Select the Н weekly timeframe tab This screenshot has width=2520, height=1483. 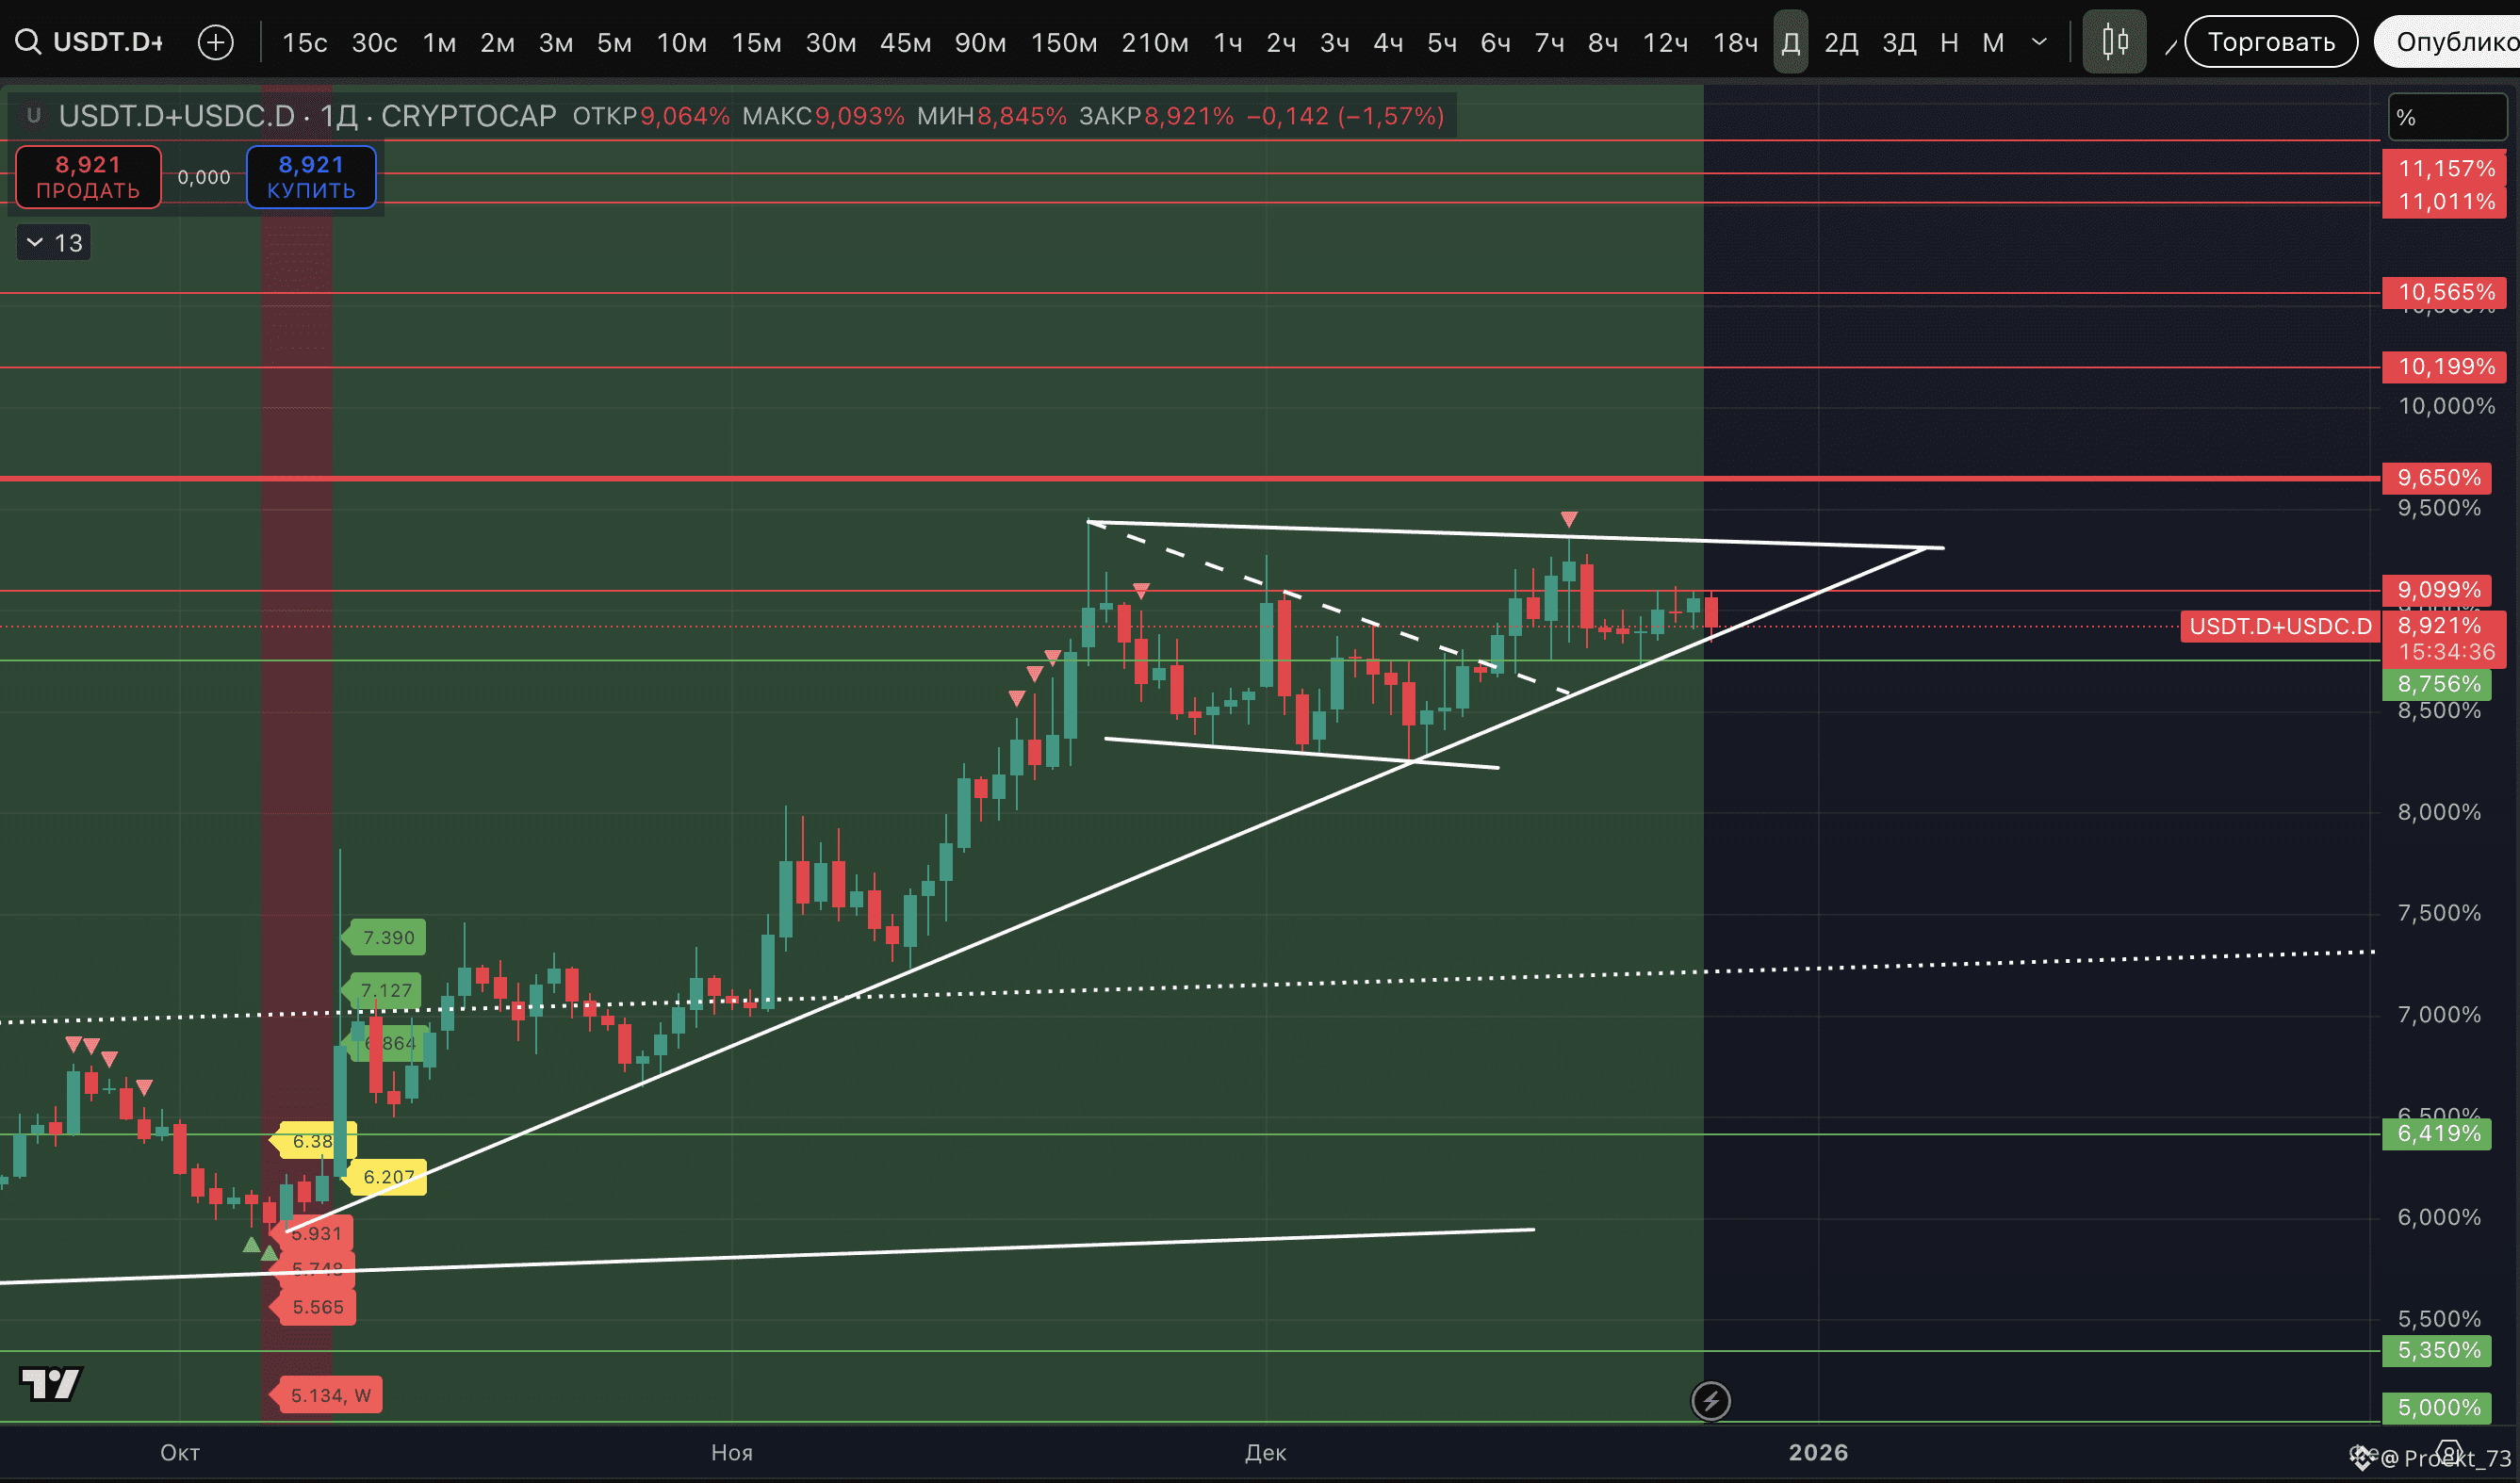(1948, 42)
